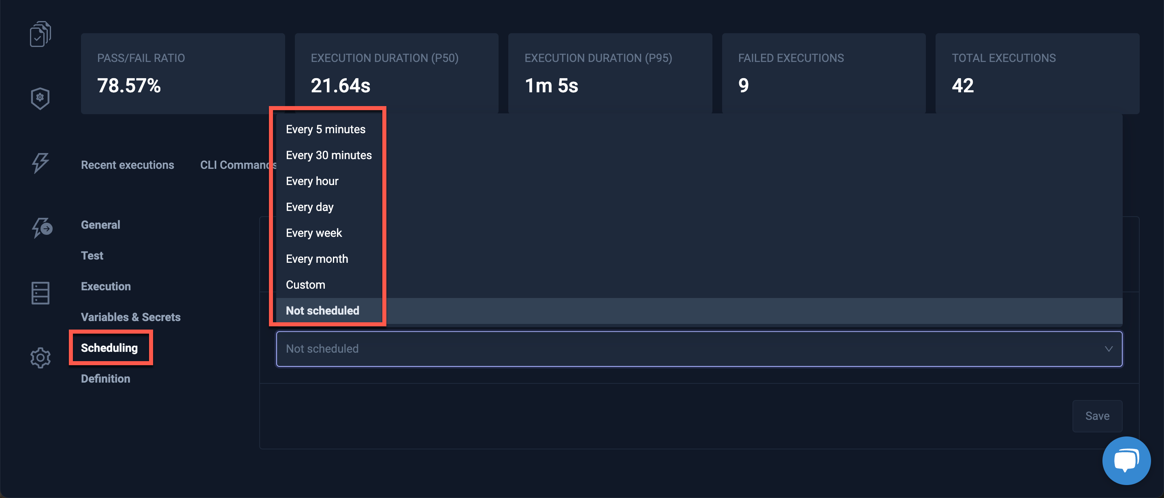
Task: Select the Every 5 minutes schedule option
Action: point(326,129)
